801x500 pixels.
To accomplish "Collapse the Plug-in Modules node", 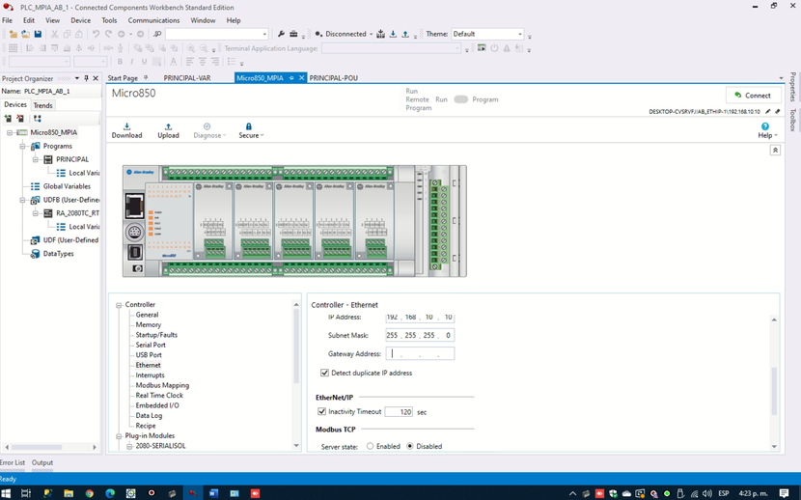I will [119, 436].
